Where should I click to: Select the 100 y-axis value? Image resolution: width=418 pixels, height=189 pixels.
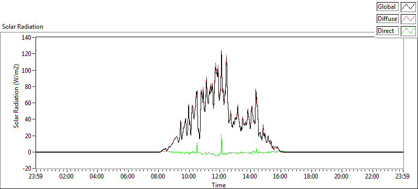point(27,70)
